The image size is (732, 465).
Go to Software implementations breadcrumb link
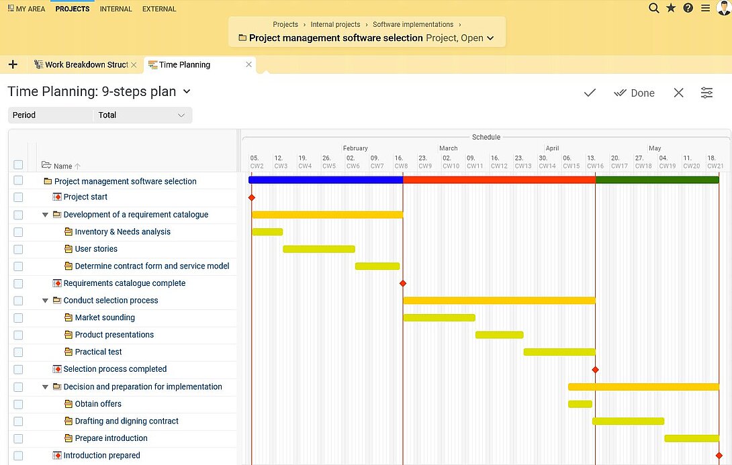413,24
